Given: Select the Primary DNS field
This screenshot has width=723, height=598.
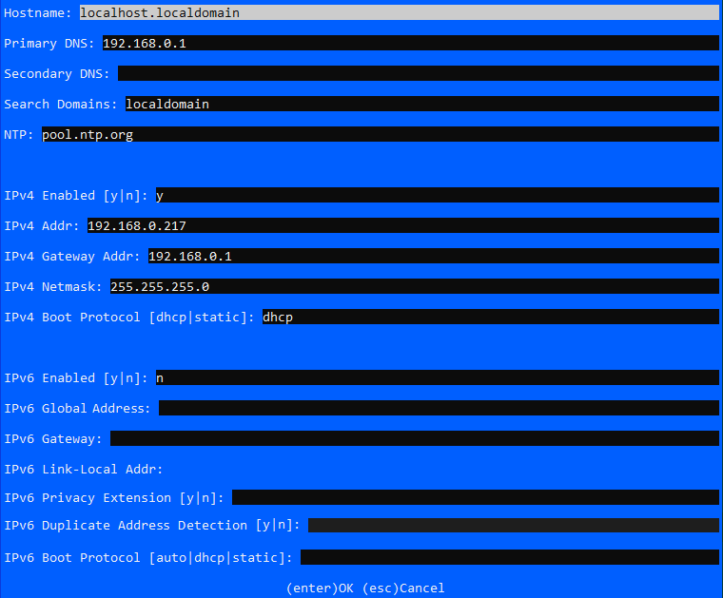Looking at the screenshot, I should [x=409, y=43].
